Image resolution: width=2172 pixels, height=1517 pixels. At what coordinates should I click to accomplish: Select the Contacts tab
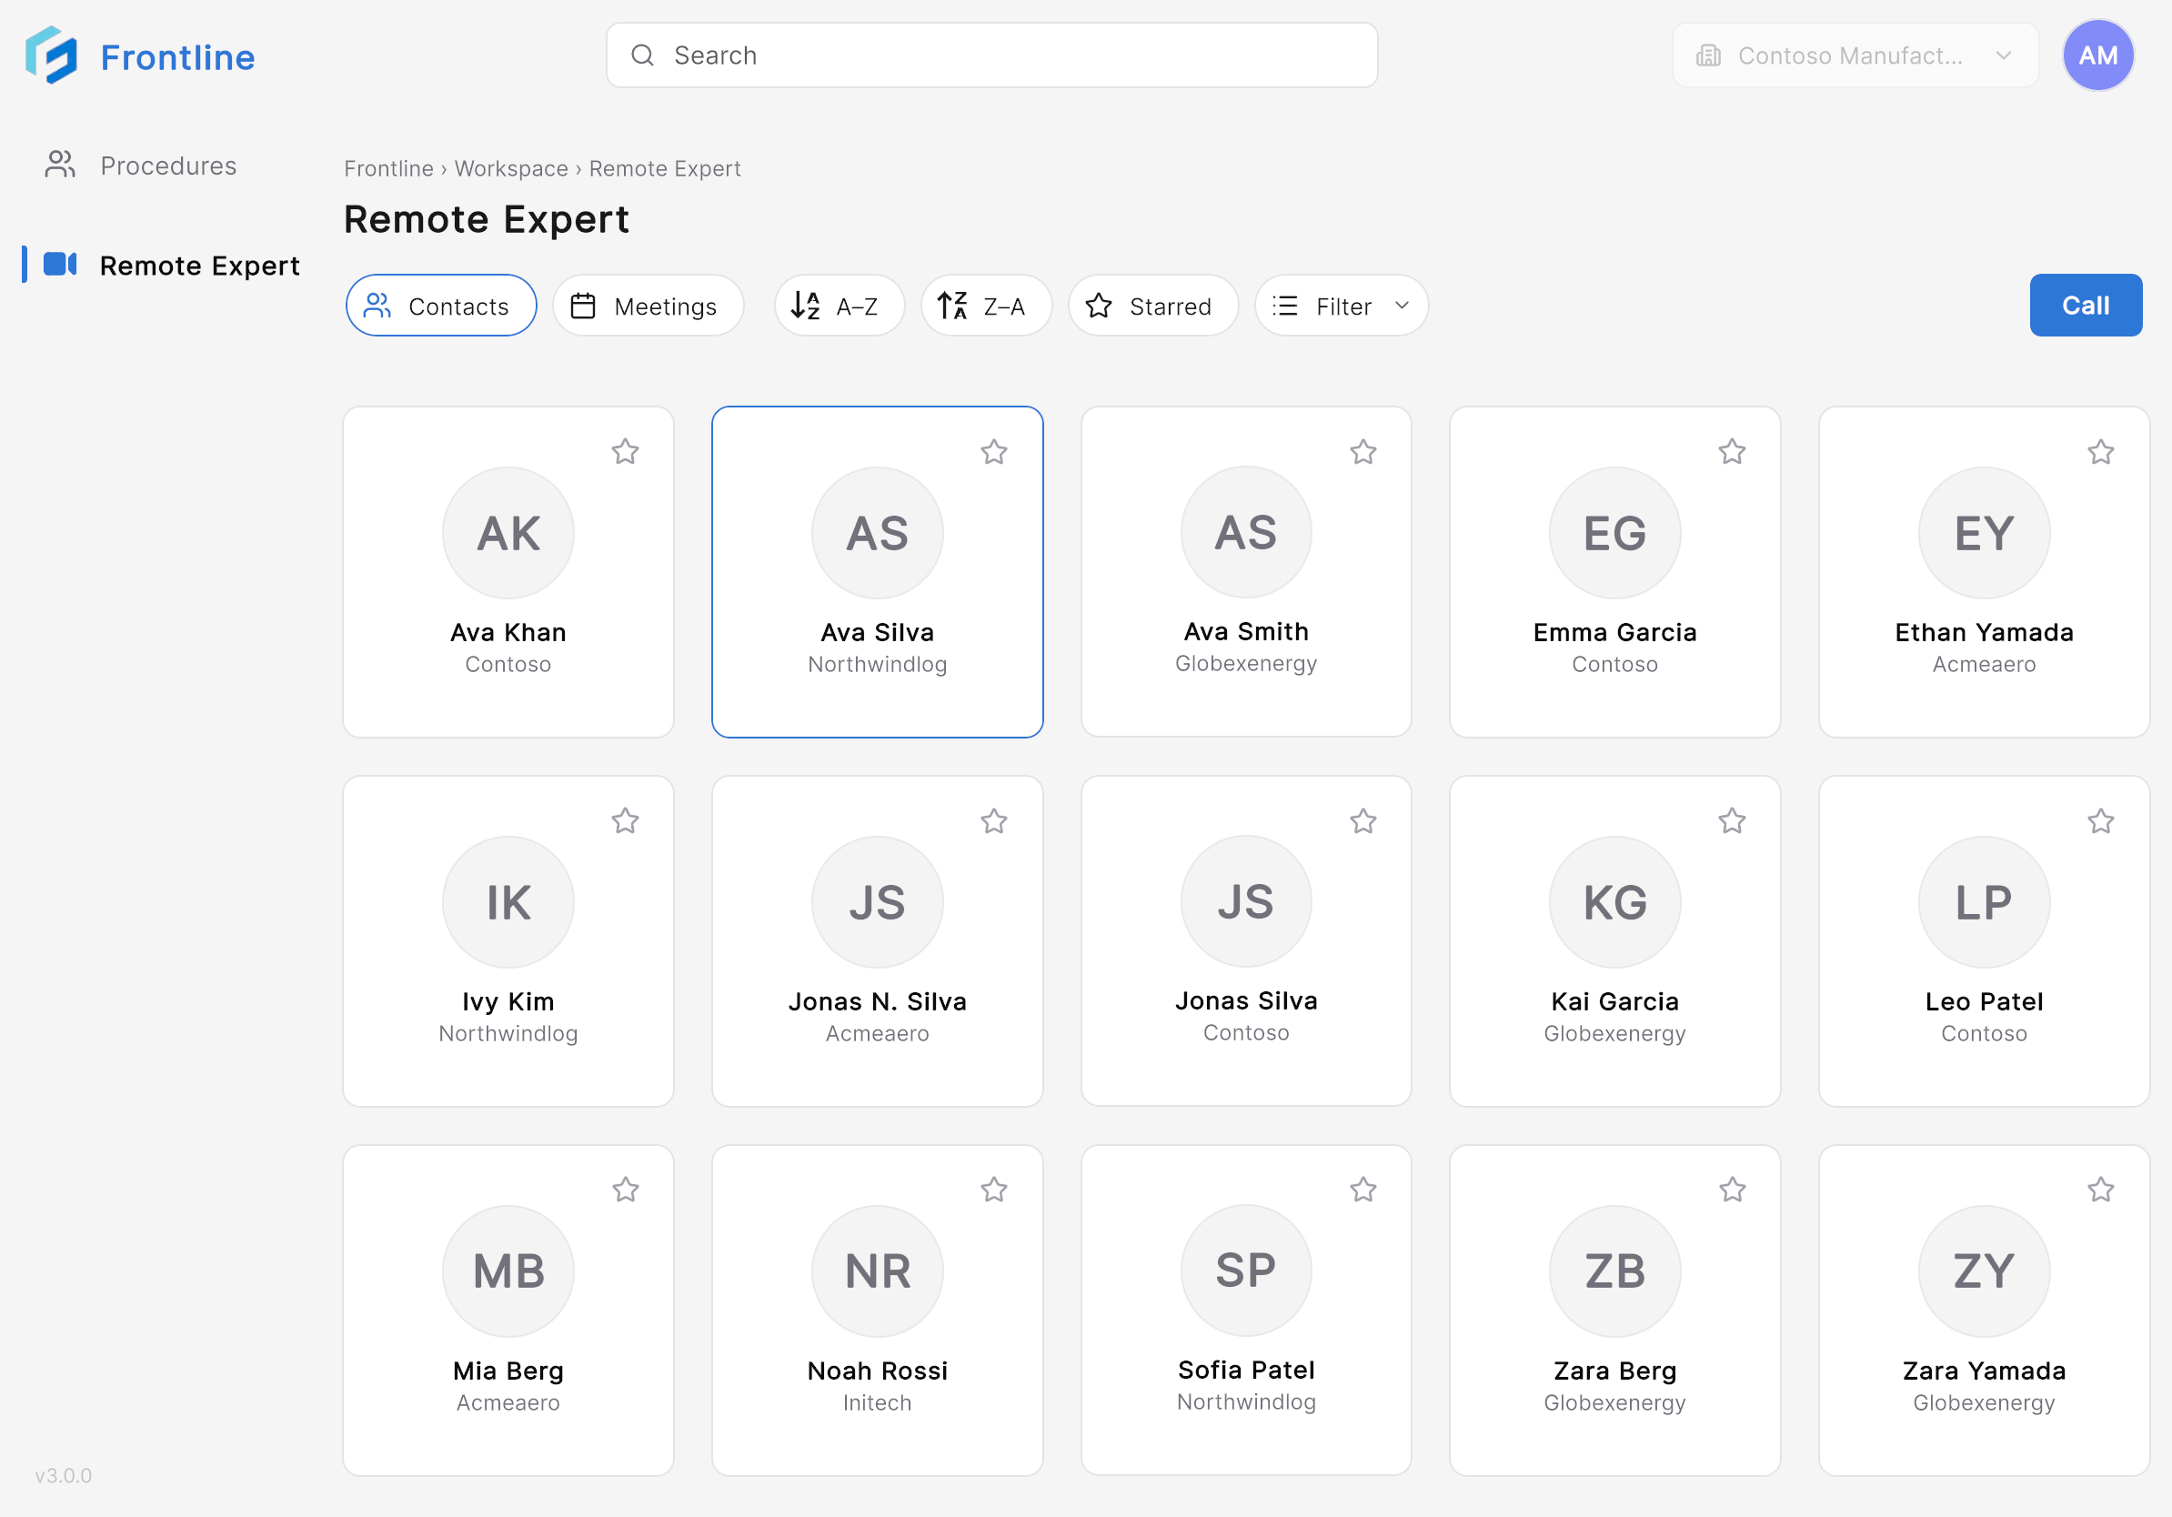point(441,306)
